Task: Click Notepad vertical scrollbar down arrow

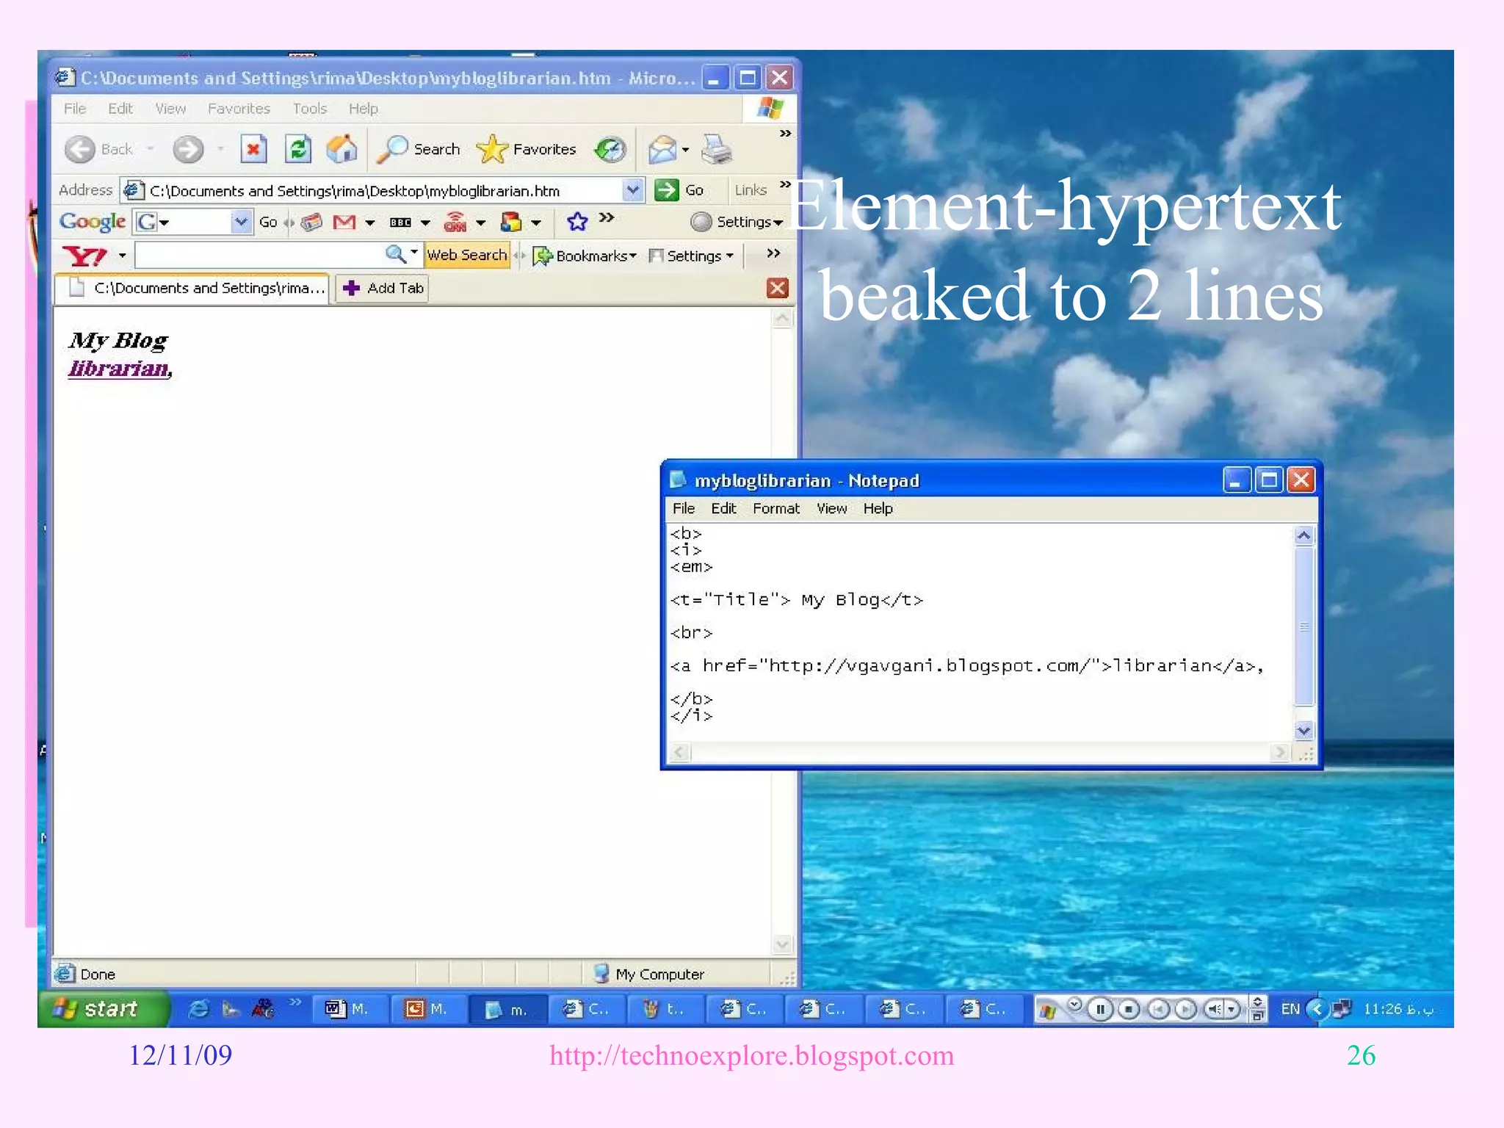Action: 1304,730
